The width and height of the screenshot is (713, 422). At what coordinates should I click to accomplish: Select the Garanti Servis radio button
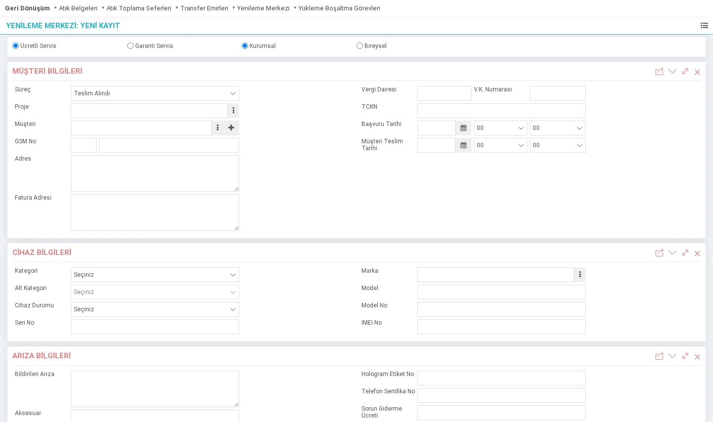130,46
